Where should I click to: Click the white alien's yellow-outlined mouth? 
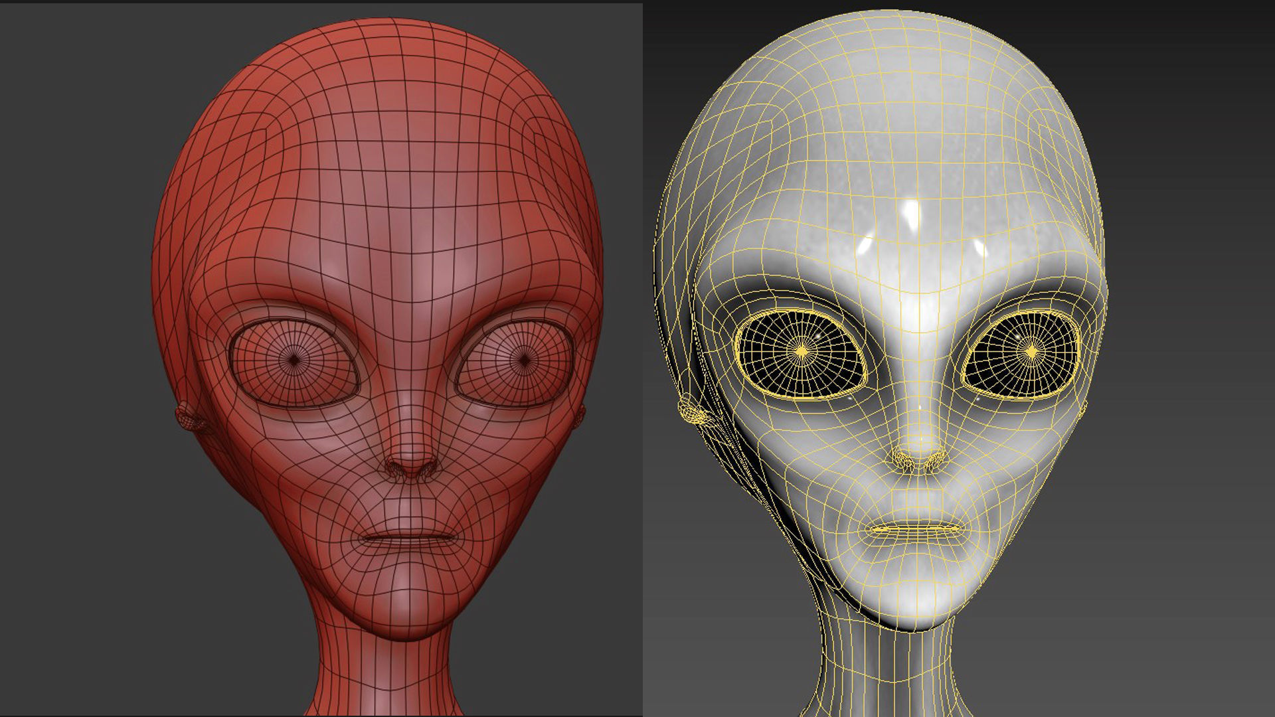915,530
